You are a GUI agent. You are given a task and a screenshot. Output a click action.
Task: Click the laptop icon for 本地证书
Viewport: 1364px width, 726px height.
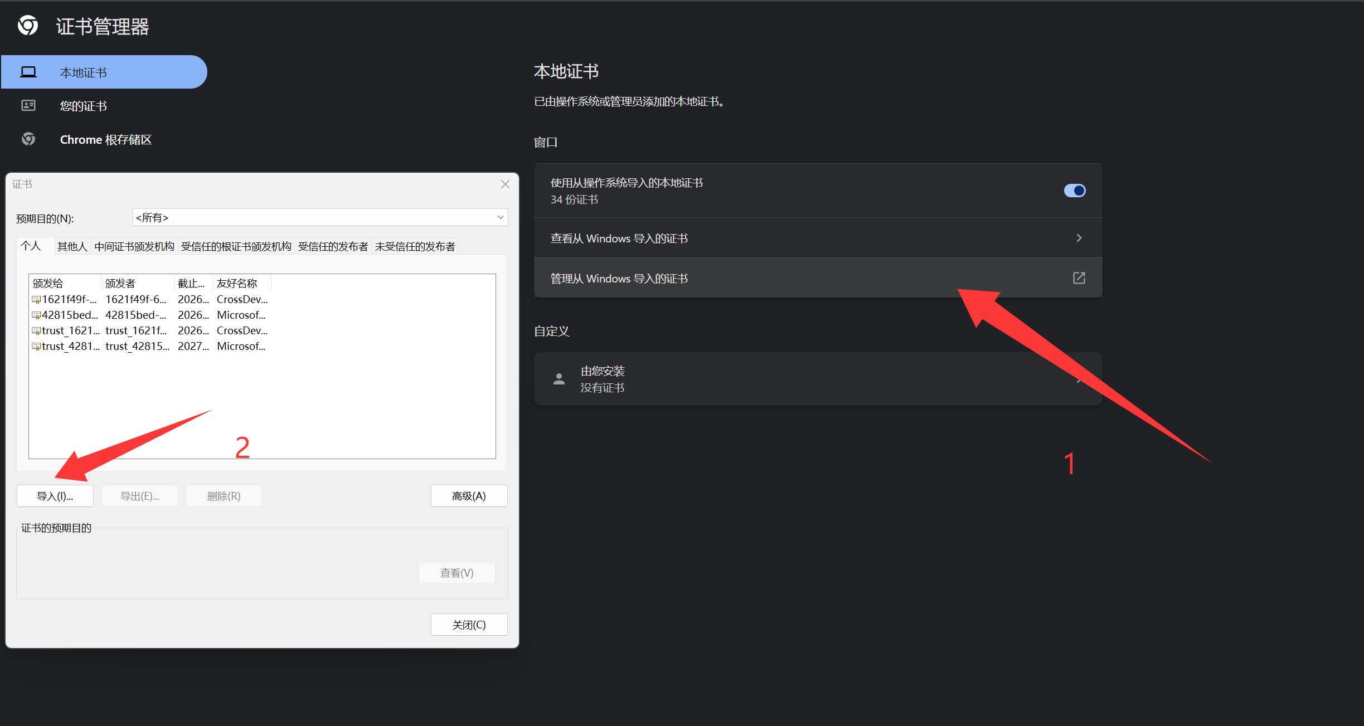[28, 72]
